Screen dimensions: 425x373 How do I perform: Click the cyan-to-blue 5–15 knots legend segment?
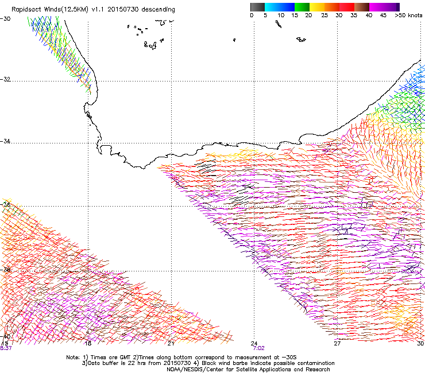[x=280, y=7]
